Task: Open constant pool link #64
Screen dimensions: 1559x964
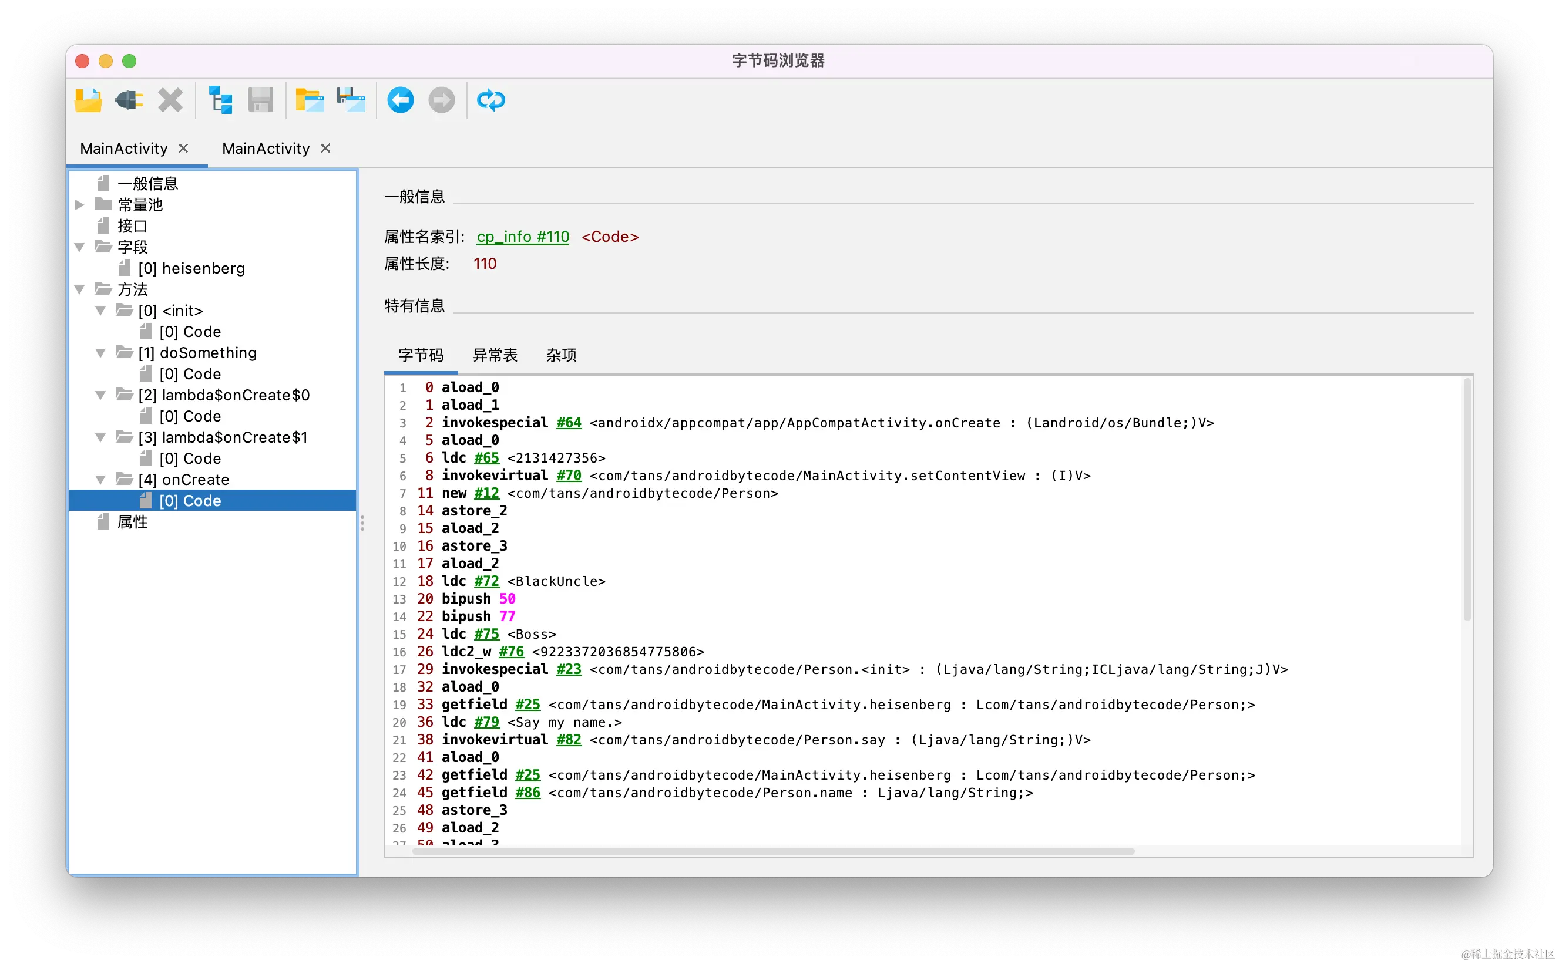Action: (x=569, y=423)
